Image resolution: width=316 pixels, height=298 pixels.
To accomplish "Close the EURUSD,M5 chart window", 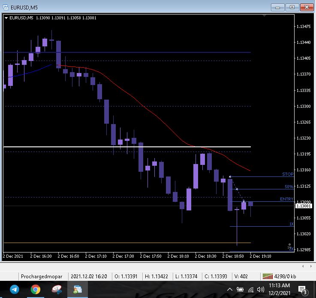I will [x=307, y=7].
